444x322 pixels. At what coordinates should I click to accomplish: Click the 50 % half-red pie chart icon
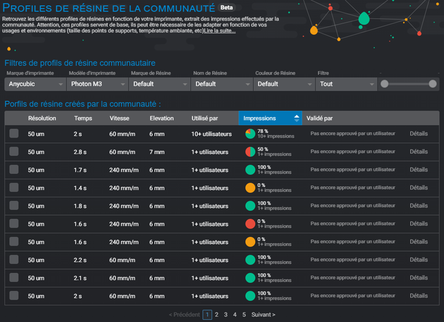250,152
